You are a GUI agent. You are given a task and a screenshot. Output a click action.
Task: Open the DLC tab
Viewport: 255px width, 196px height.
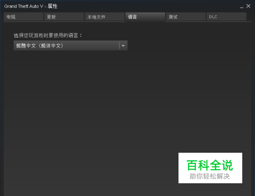[x=226, y=17]
